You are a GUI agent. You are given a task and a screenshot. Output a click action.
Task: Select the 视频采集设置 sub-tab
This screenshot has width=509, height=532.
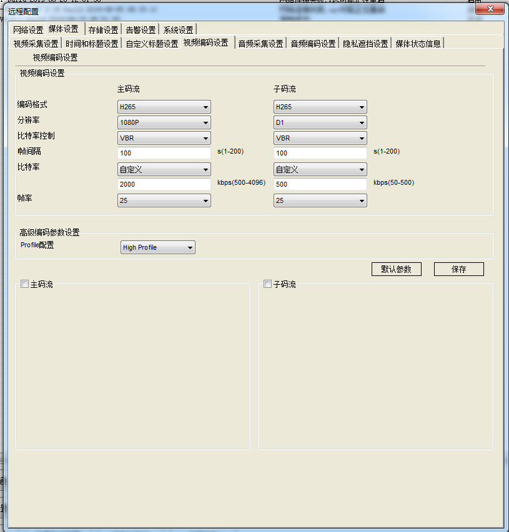point(36,44)
